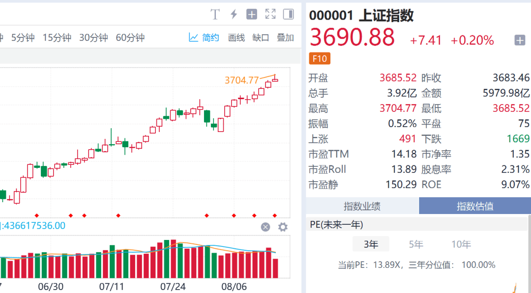
Task: Select the 15分钟 timeframe
Action: tap(57, 37)
